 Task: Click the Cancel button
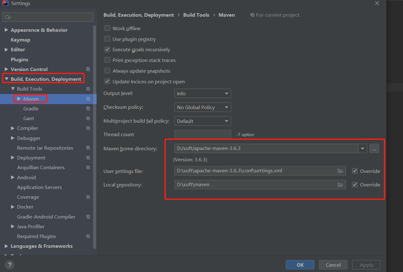pos(333,265)
